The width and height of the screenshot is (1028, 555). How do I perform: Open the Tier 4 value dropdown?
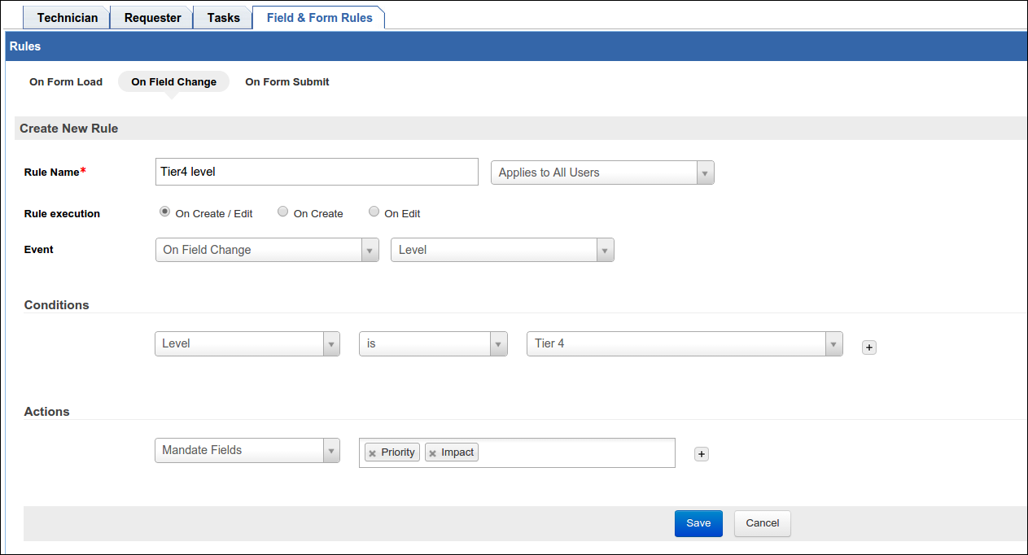(684, 343)
